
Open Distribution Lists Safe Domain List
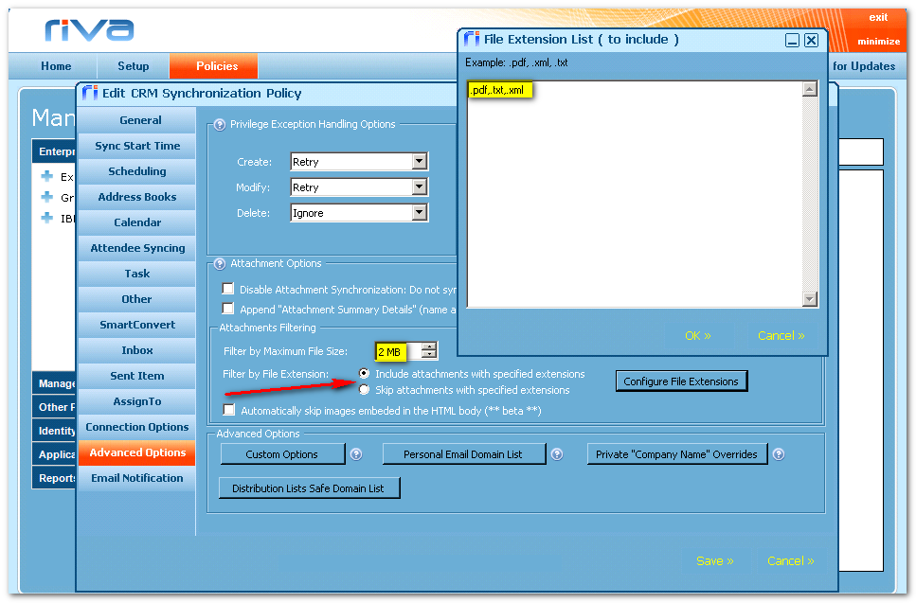pos(309,488)
